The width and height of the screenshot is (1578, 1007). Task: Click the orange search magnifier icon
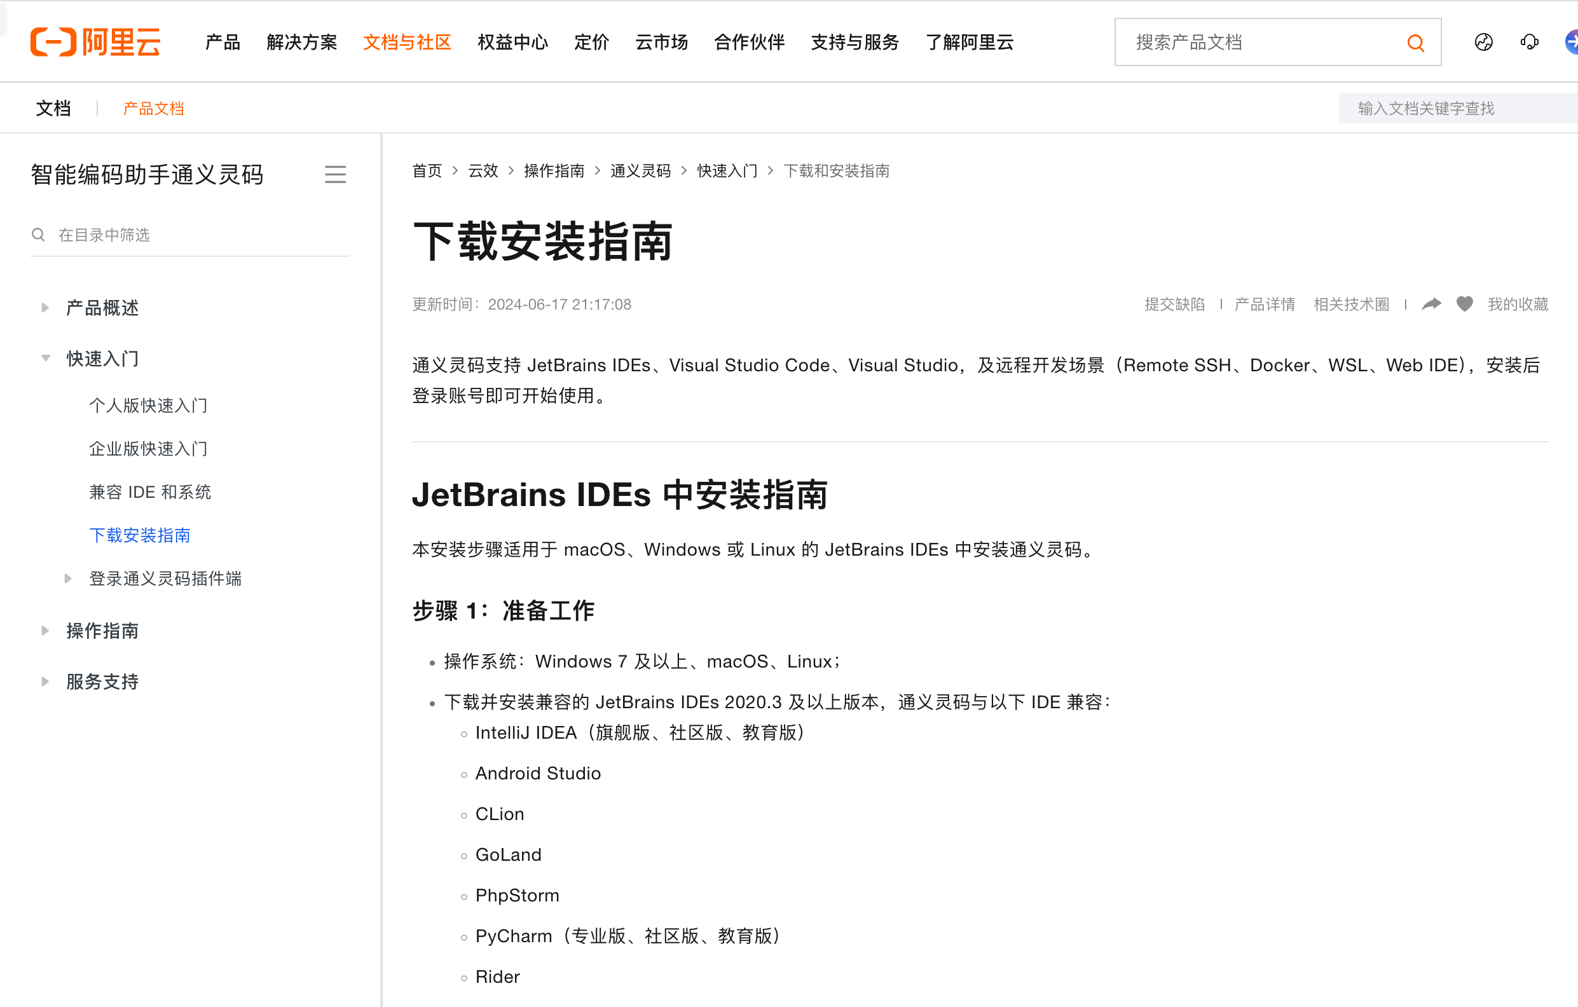(1415, 43)
